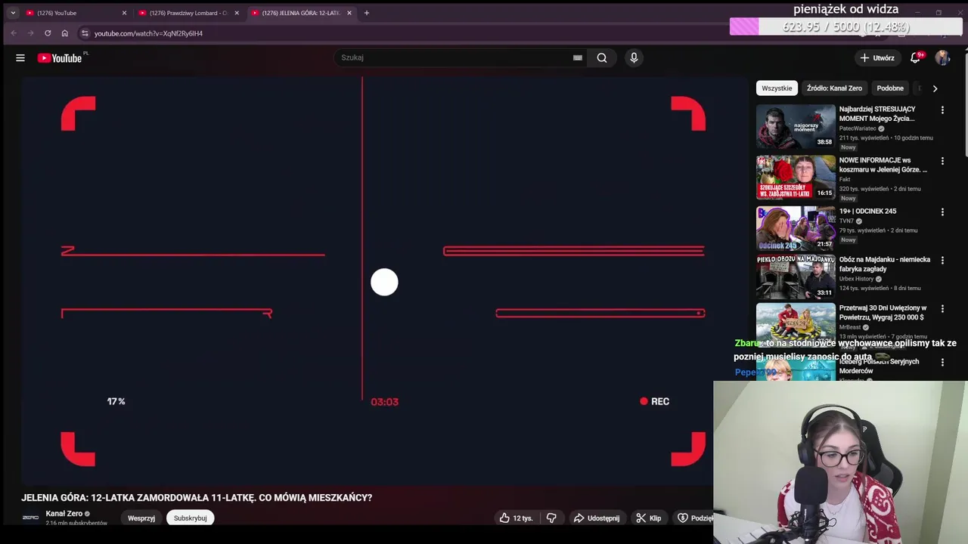Image resolution: width=968 pixels, height=544 pixels.
Task: Open options for 19+ ODCINEK 245 video
Action: (x=942, y=212)
